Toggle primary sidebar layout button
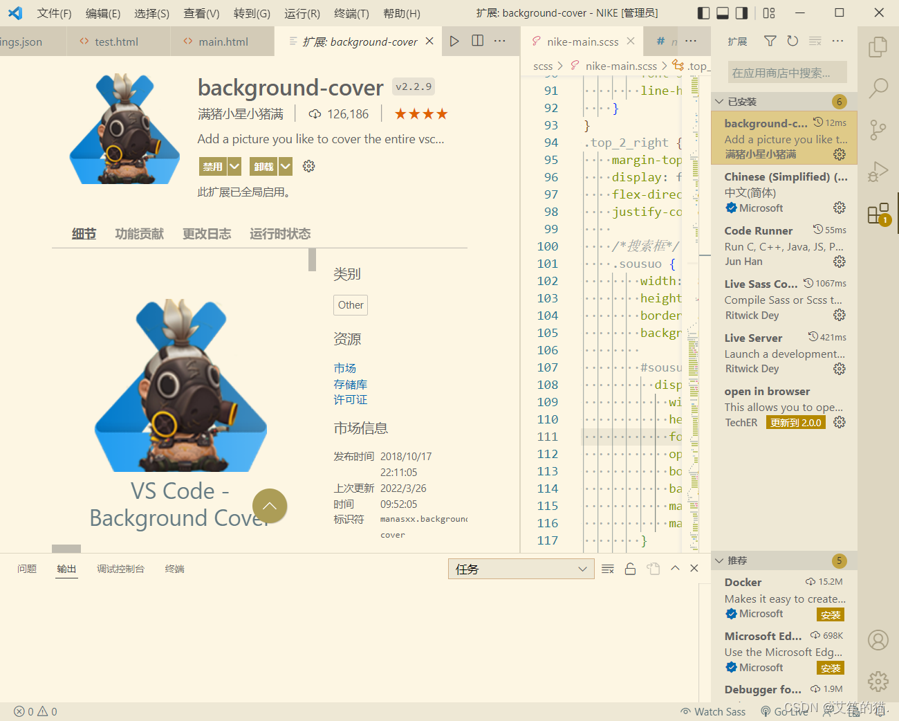The width and height of the screenshot is (899, 721). coord(704,13)
